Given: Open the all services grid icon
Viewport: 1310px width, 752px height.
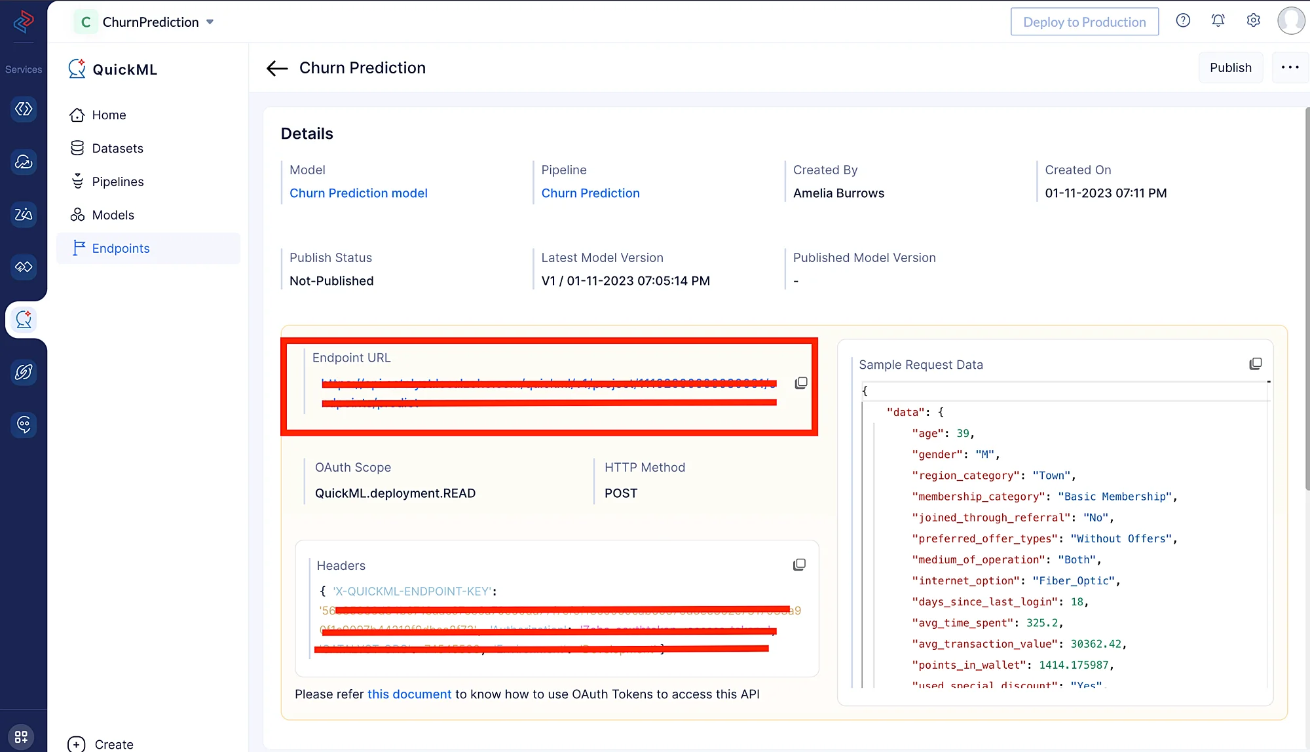Looking at the screenshot, I should pyautogui.click(x=21, y=736).
